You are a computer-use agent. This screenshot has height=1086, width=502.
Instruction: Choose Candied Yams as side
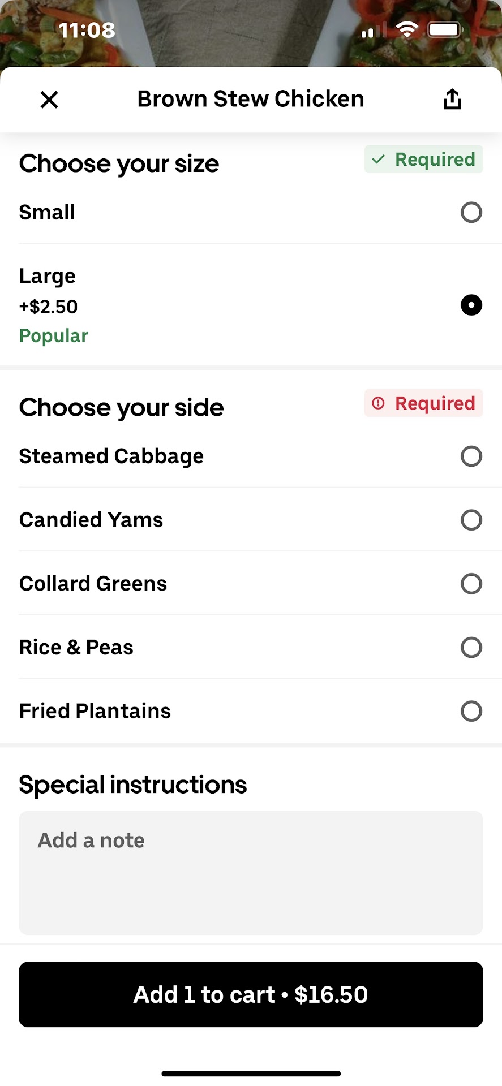pyautogui.click(x=471, y=520)
